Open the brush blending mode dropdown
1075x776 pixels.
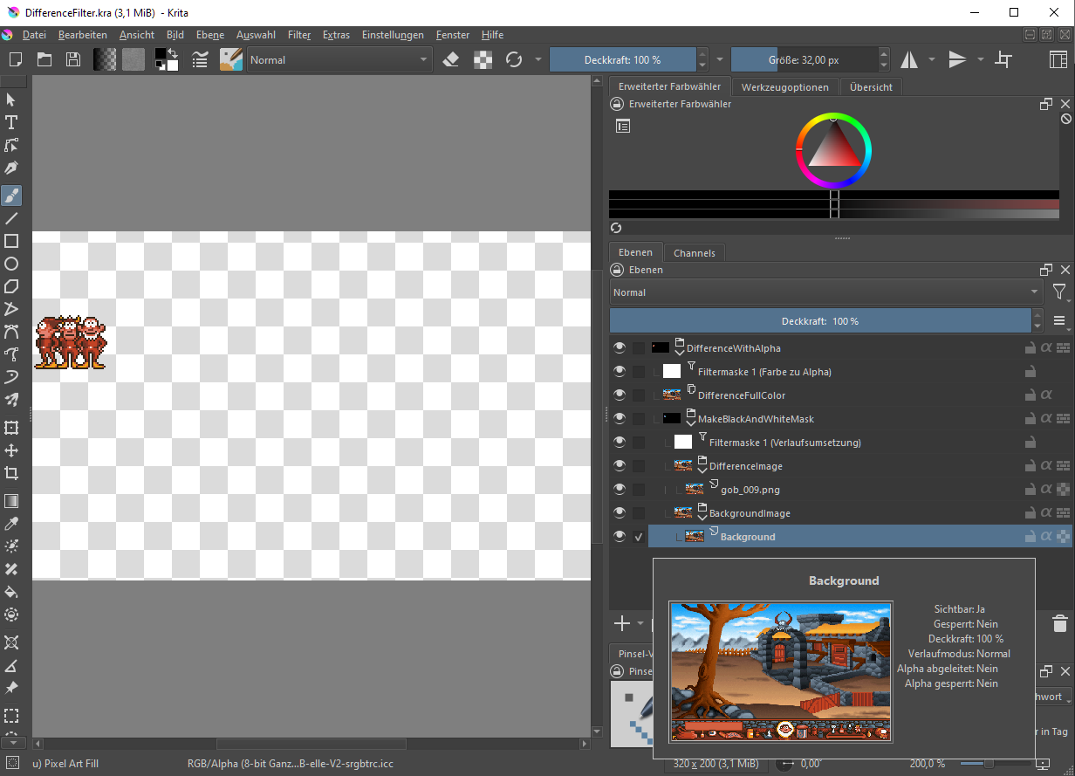[x=339, y=59]
